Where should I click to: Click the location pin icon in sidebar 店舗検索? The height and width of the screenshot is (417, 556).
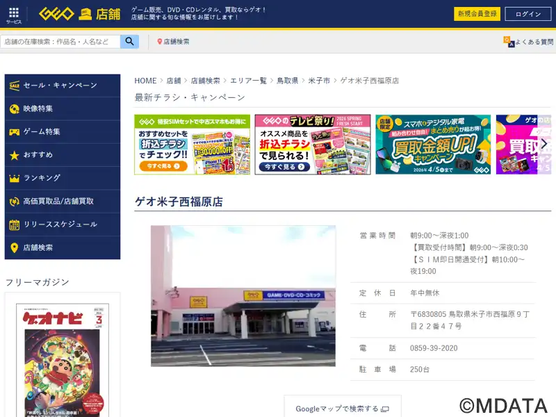(14, 247)
